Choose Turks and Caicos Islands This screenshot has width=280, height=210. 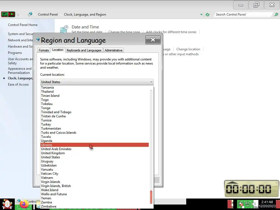pyautogui.click(x=95, y=133)
